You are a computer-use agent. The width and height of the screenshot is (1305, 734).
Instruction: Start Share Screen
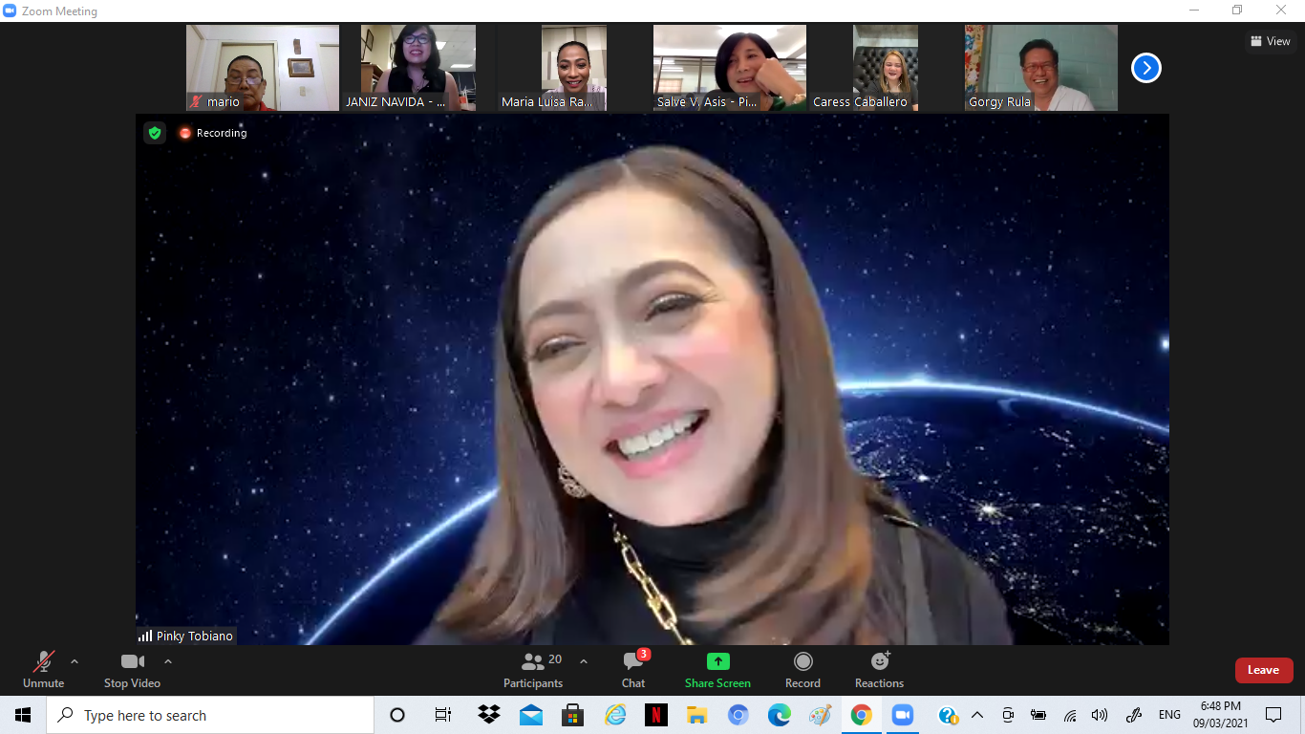coord(717,670)
